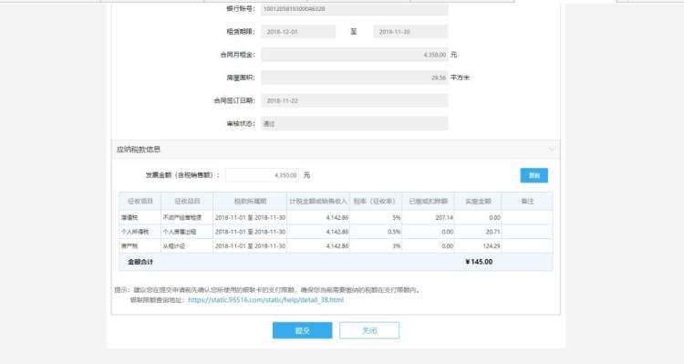Screen dimensions: 684x364
Task: Click the 20.71 payable amount cell
Action: (478, 232)
